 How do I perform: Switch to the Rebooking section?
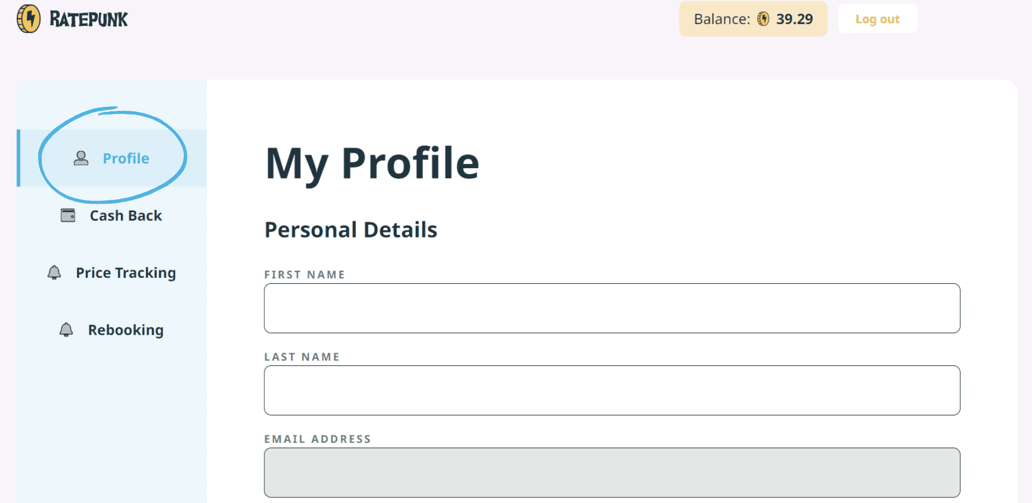(x=126, y=330)
